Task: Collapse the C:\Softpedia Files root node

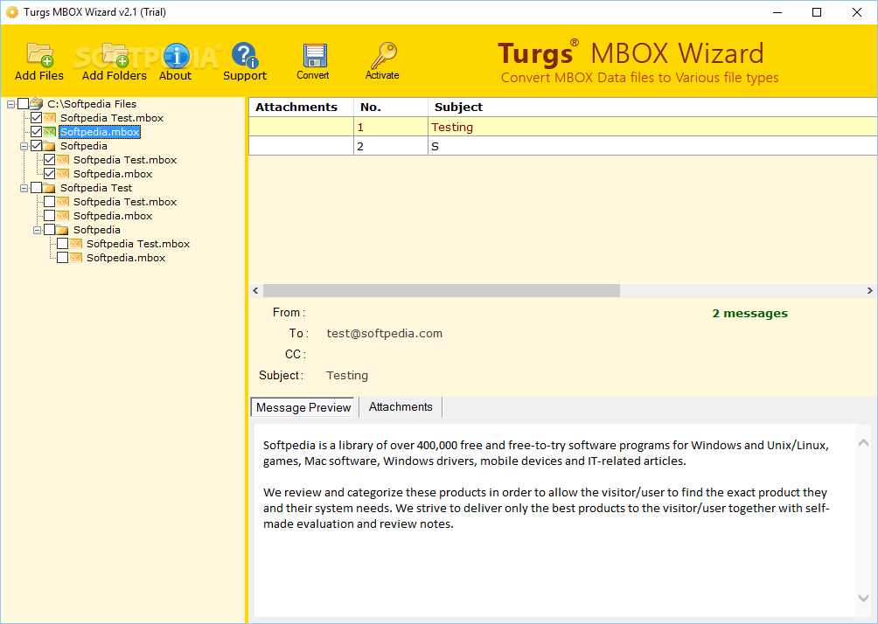Action: pyautogui.click(x=10, y=104)
